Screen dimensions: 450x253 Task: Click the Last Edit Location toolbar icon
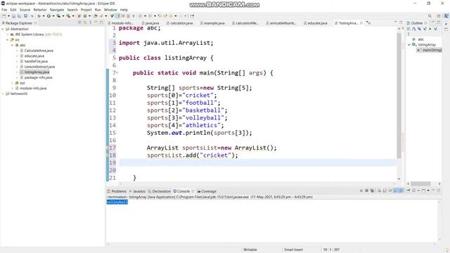[160, 16]
